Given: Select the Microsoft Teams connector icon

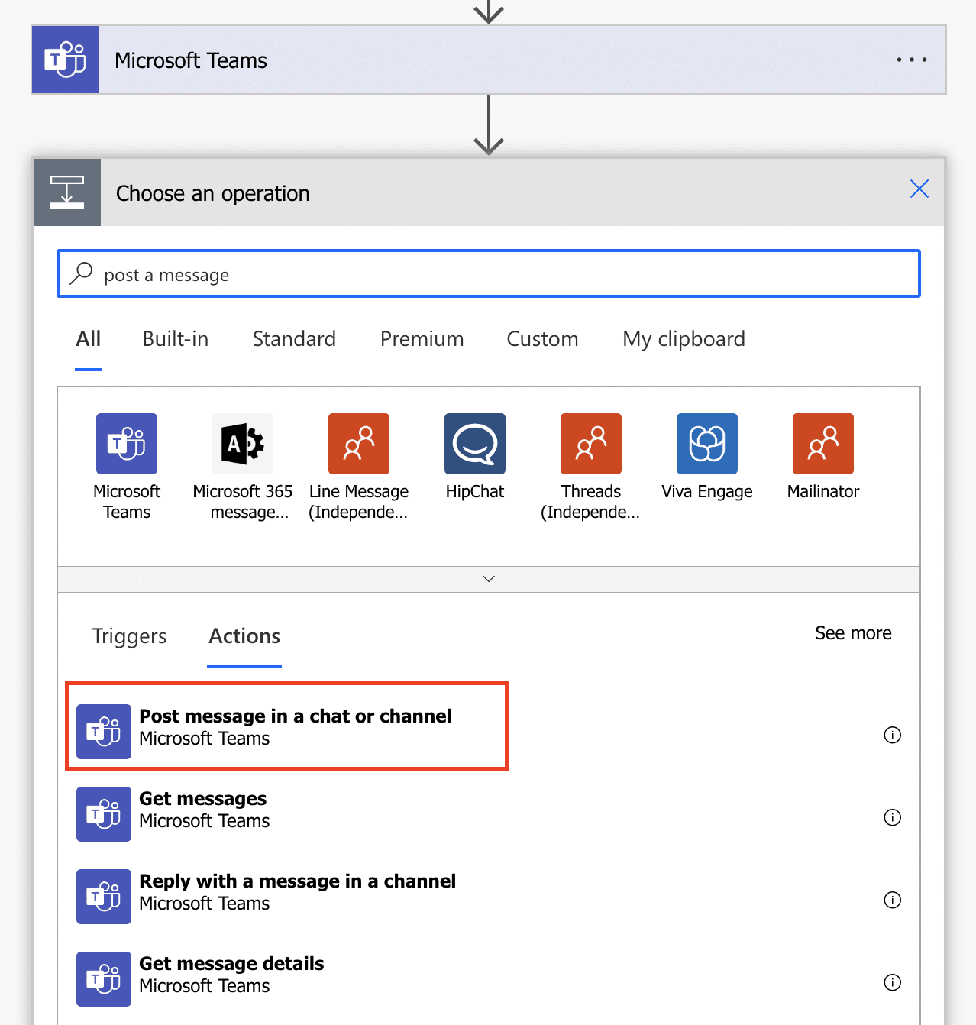Looking at the screenshot, I should click(x=127, y=444).
